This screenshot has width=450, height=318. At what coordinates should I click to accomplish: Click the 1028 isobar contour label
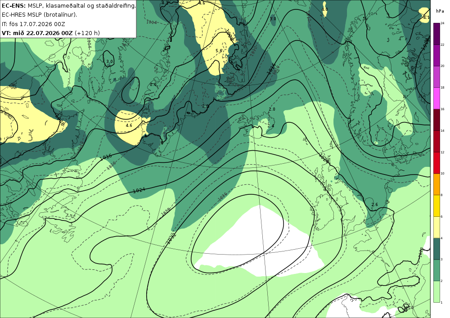pyautogui.click(x=166, y=211)
